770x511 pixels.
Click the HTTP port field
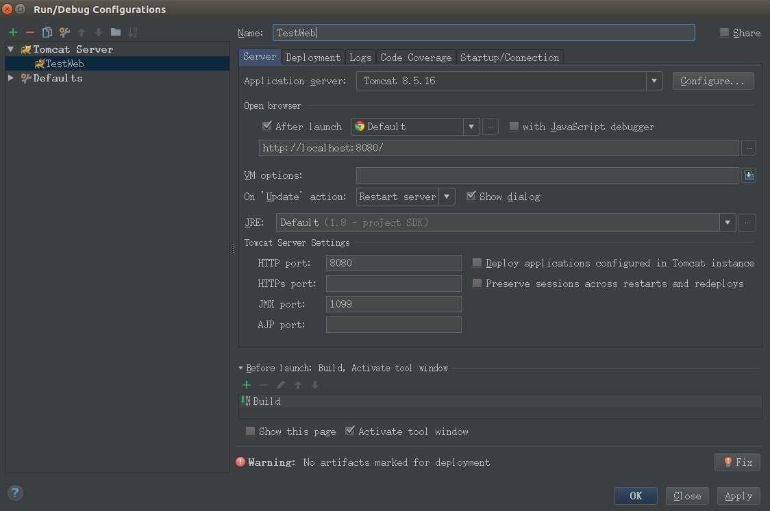tap(393, 262)
